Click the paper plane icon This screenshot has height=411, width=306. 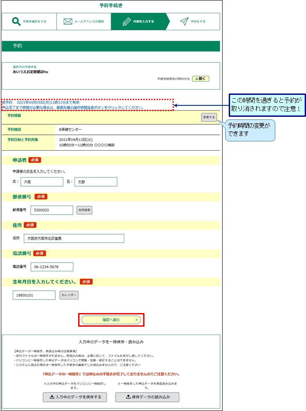coord(184,22)
